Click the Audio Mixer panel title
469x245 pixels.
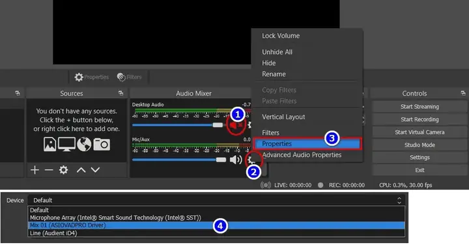coord(193,93)
